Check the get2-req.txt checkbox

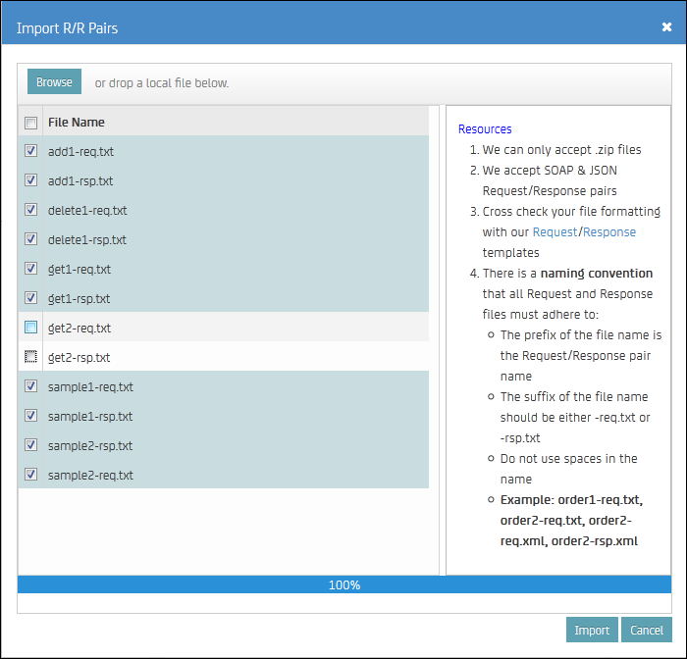click(x=30, y=328)
